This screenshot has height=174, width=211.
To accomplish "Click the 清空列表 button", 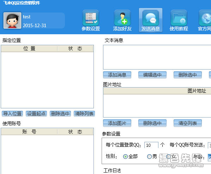I will point(188,123).
